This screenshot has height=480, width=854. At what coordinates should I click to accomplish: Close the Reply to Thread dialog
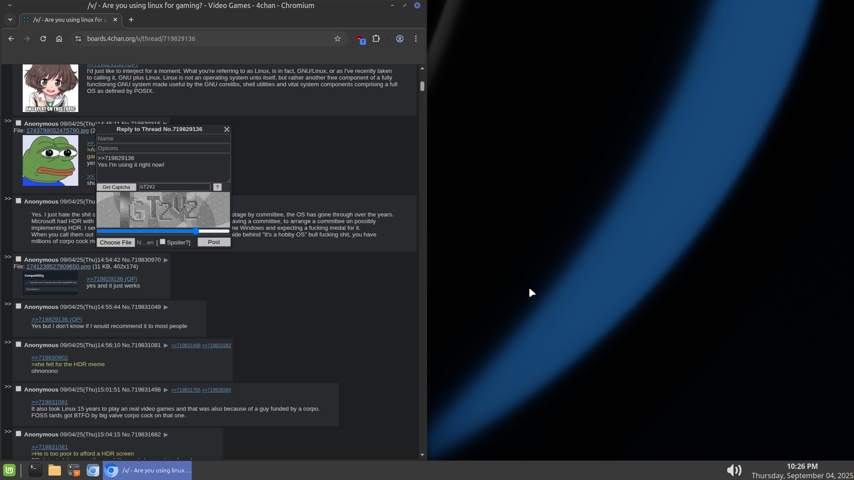(227, 129)
